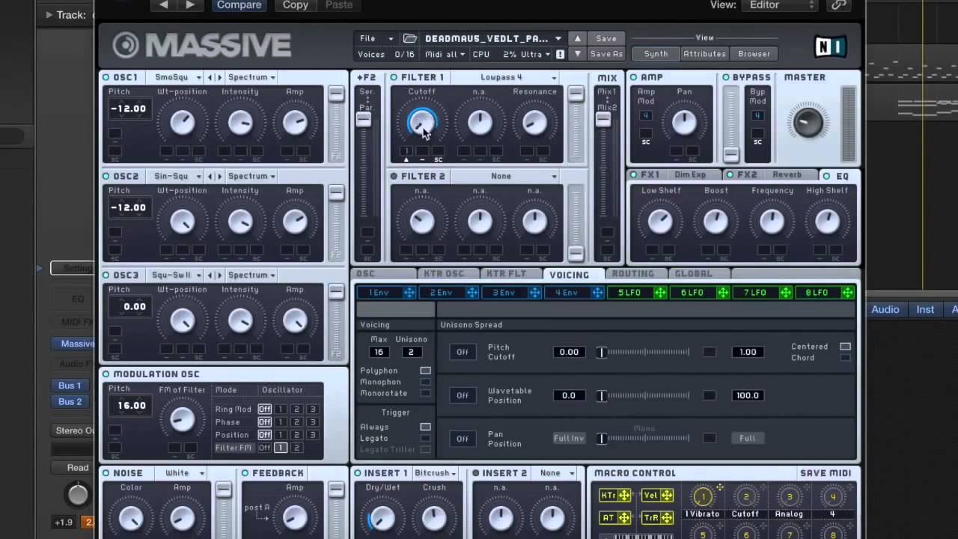Grab the 3Env modulation crosshair handle
The image size is (958, 539).
(534, 293)
